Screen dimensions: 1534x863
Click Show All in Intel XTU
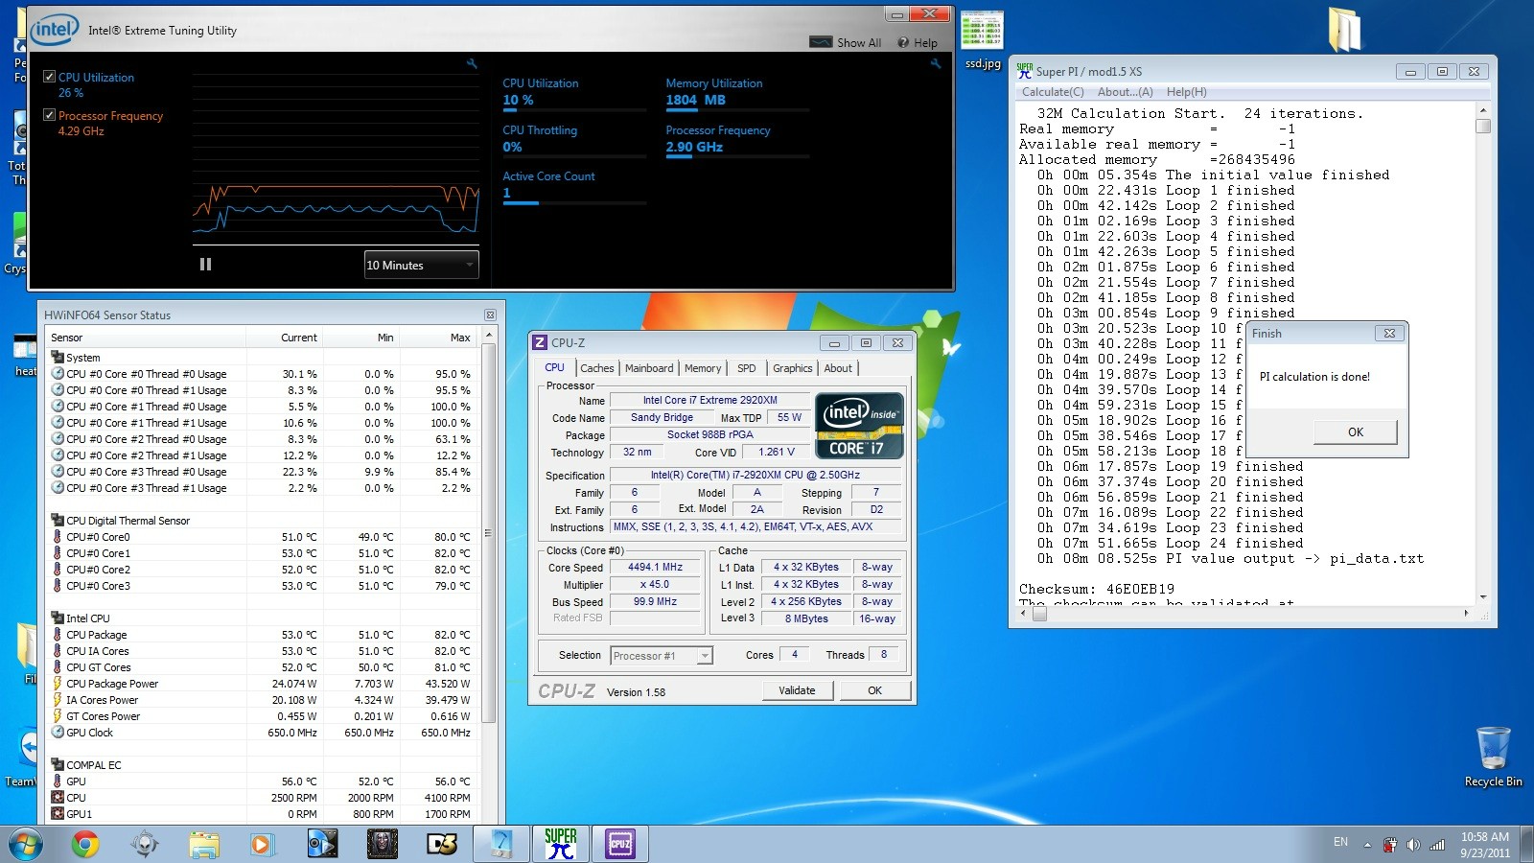click(x=846, y=42)
